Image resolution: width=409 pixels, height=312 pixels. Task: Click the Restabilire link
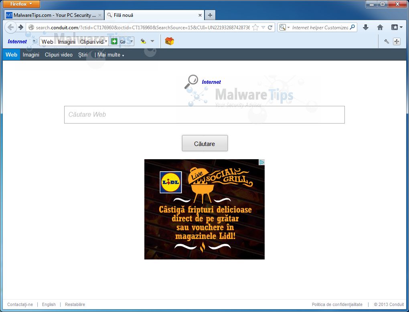point(75,304)
